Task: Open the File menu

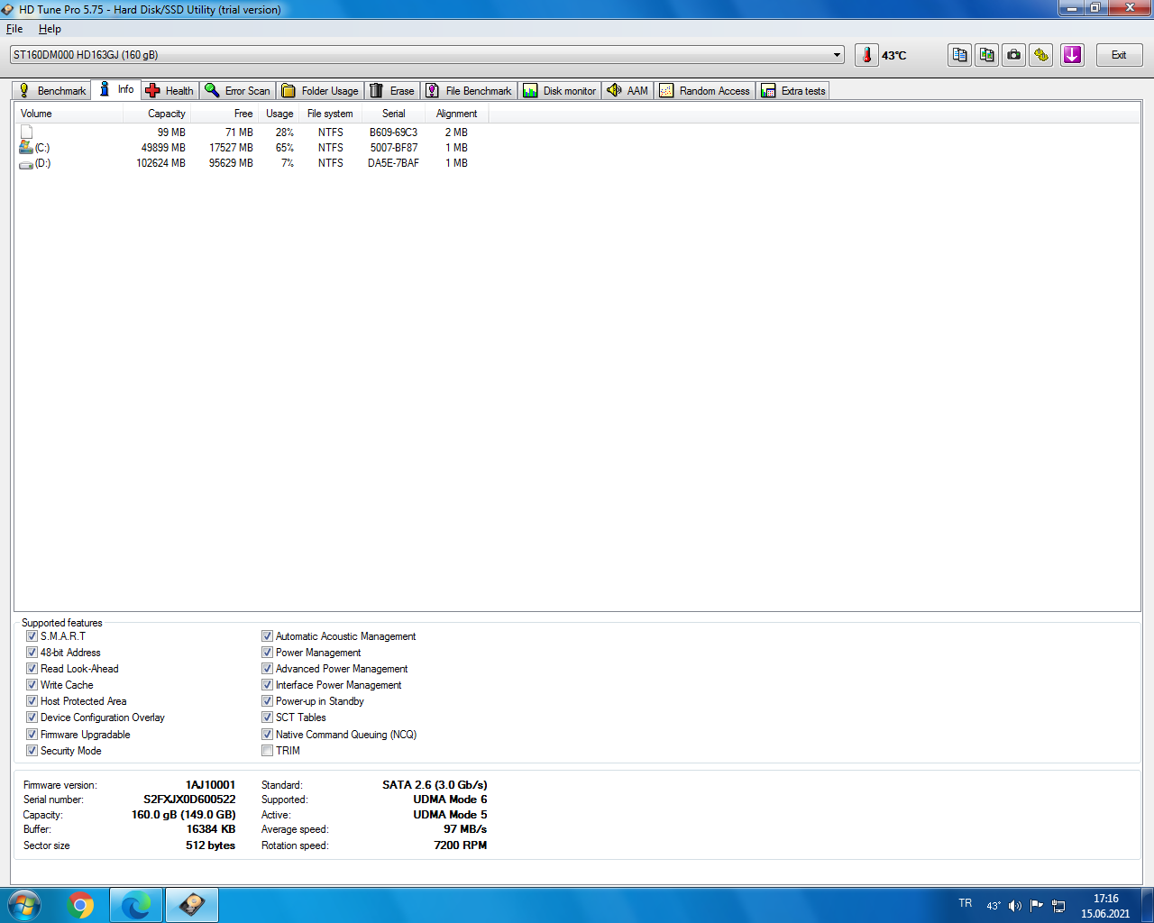Action: [14, 29]
